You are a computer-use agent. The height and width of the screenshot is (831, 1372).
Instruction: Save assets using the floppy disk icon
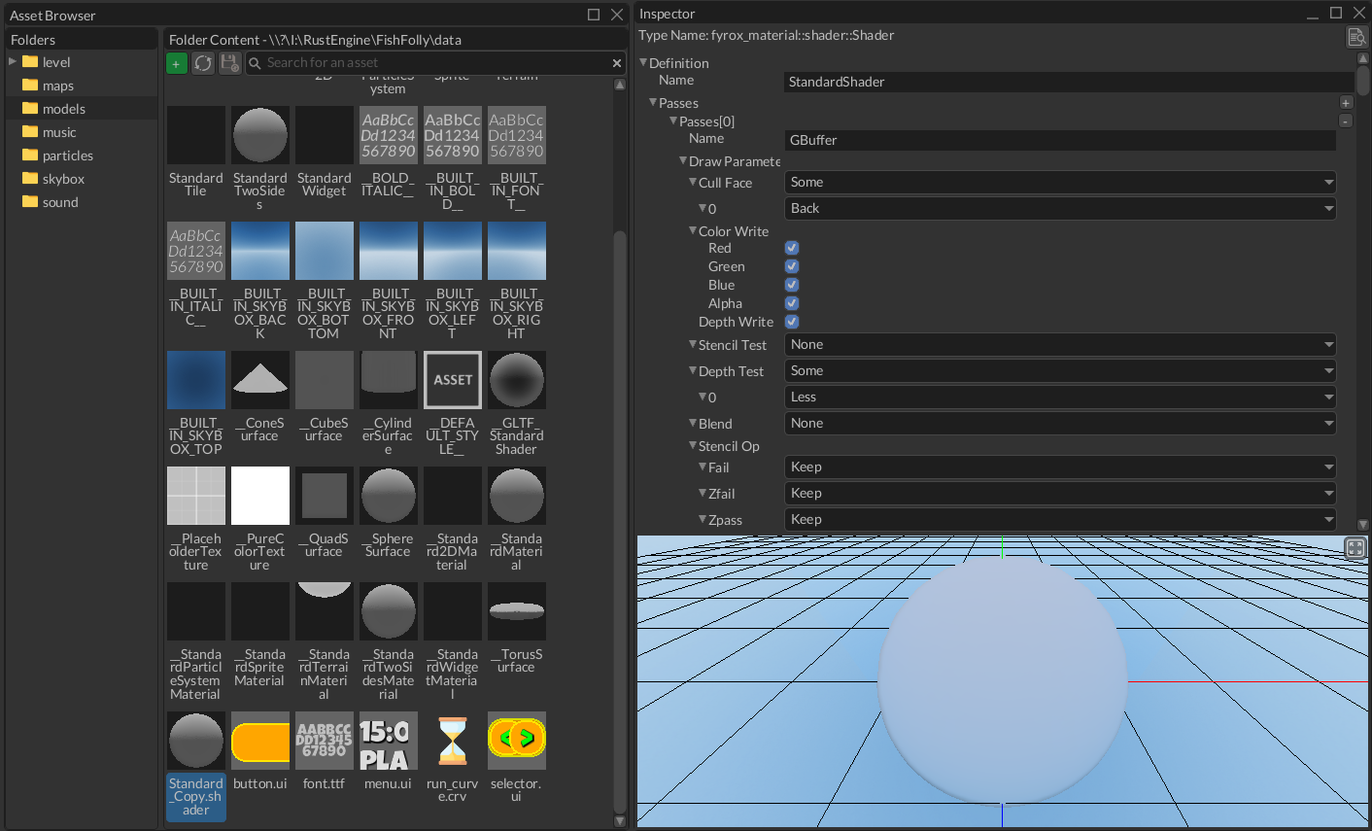(229, 62)
